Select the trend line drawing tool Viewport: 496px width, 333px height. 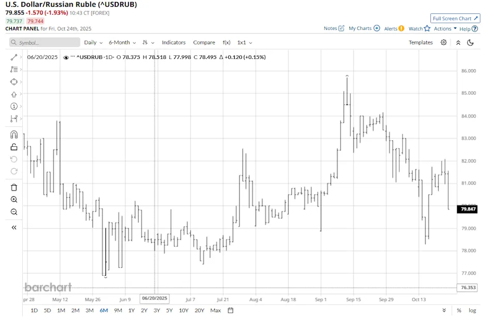pyautogui.click(x=14, y=57)
